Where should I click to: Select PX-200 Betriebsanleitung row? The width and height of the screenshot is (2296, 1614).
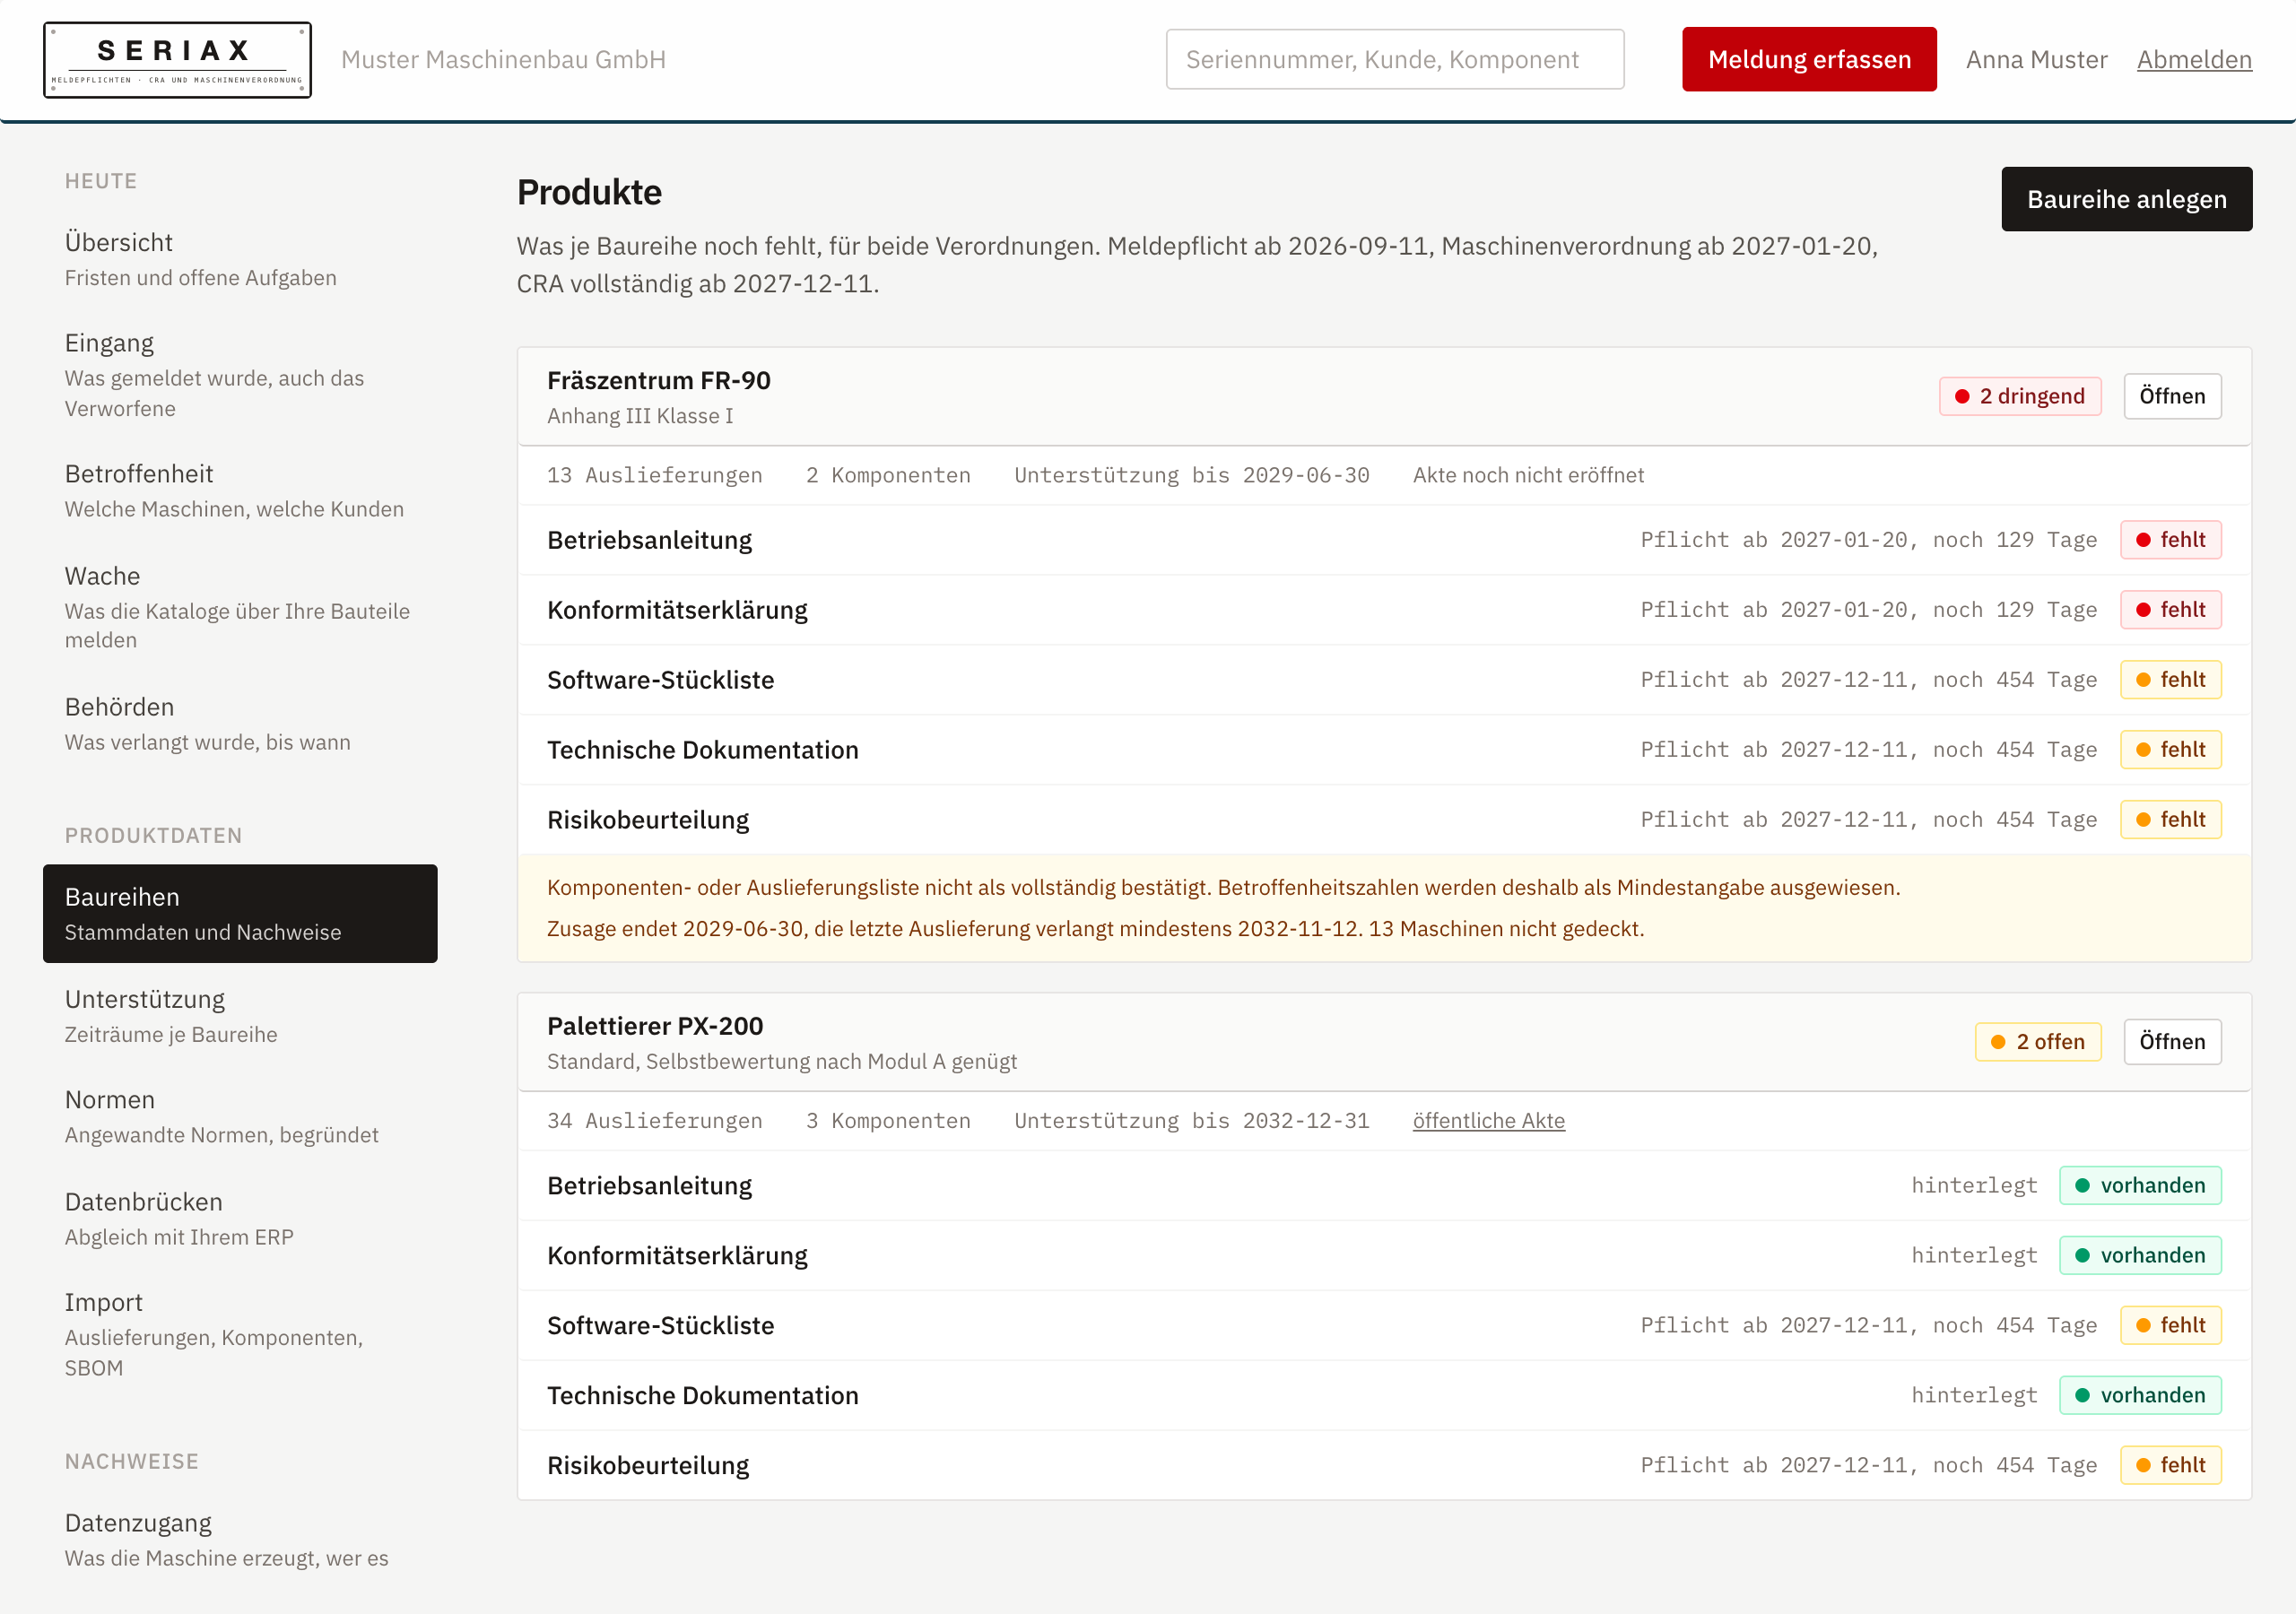click(x=1383, y=1185)
